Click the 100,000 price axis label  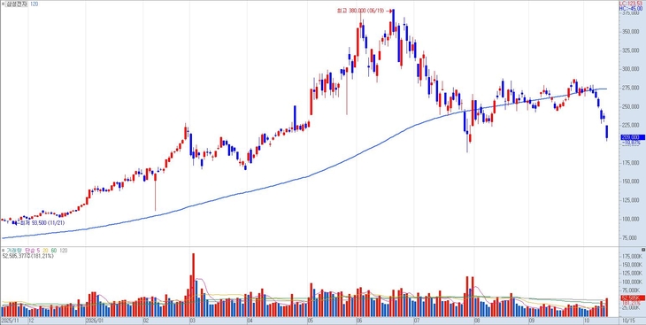[x=631, y=219]
